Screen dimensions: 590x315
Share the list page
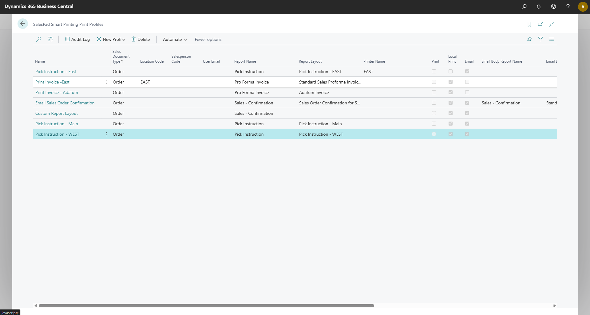tap(529, 39)
